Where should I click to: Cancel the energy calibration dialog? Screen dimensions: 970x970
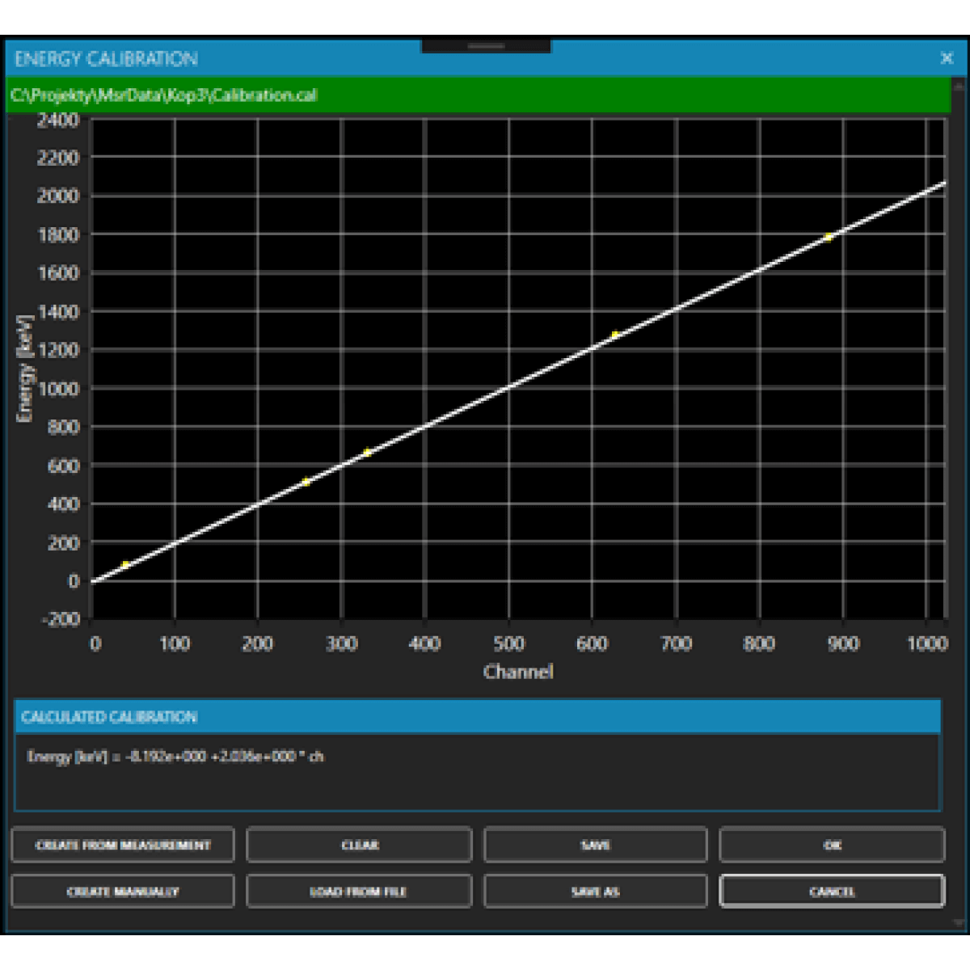click(832, 892)
